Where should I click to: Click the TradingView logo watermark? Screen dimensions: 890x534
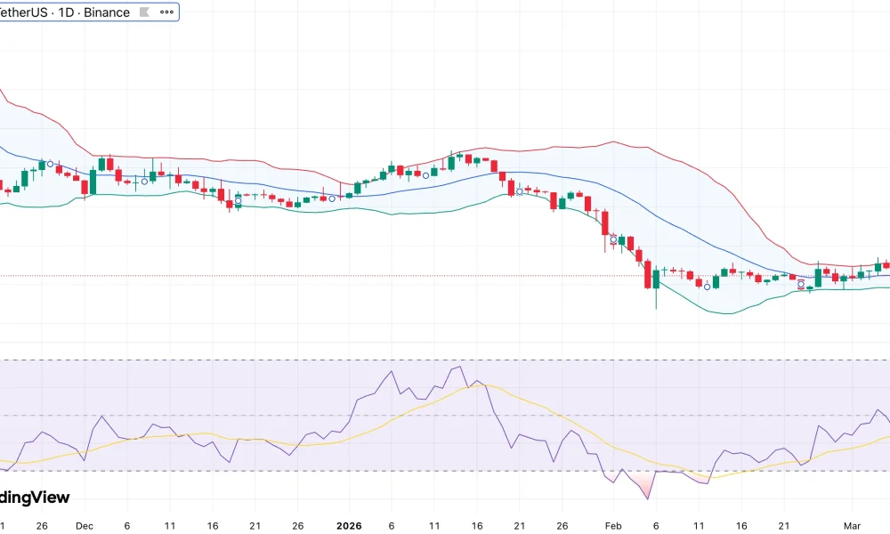click(36, 497)
